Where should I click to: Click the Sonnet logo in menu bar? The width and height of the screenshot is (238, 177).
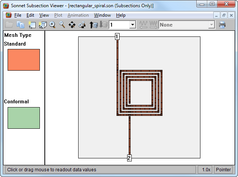(9, 15)
